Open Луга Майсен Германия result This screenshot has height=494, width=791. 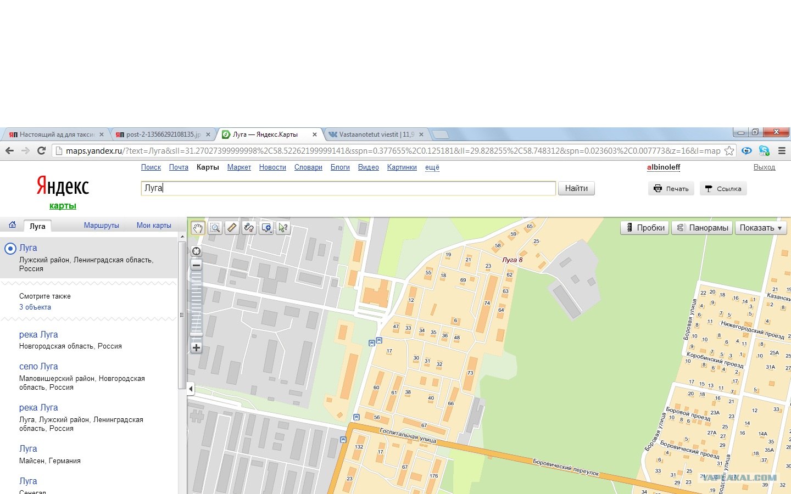[x=28, y=449]
